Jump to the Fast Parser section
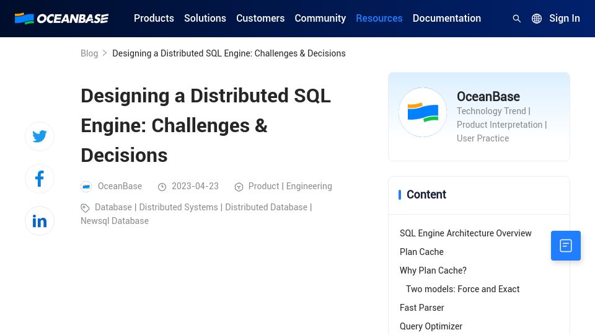 [421, 308]
